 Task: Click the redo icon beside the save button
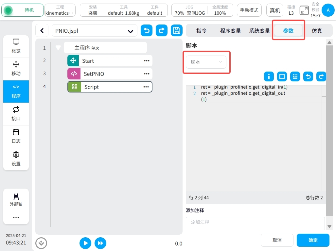coord(162,30)
